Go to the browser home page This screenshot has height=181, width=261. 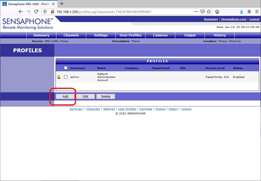(217, 12)
